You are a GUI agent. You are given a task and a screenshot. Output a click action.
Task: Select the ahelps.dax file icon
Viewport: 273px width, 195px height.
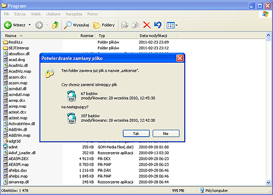(6, 170)
